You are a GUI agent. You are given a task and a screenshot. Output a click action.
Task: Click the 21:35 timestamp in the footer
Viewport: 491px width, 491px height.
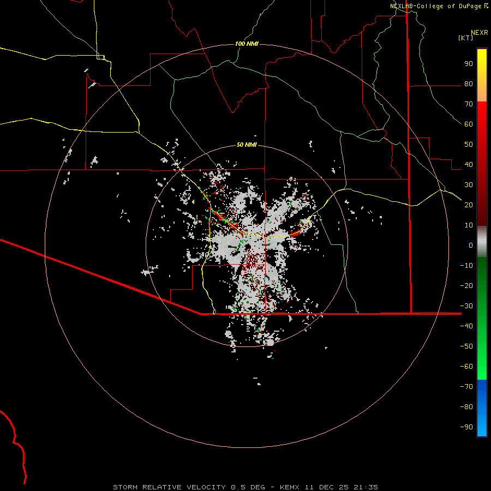point(366,487)
